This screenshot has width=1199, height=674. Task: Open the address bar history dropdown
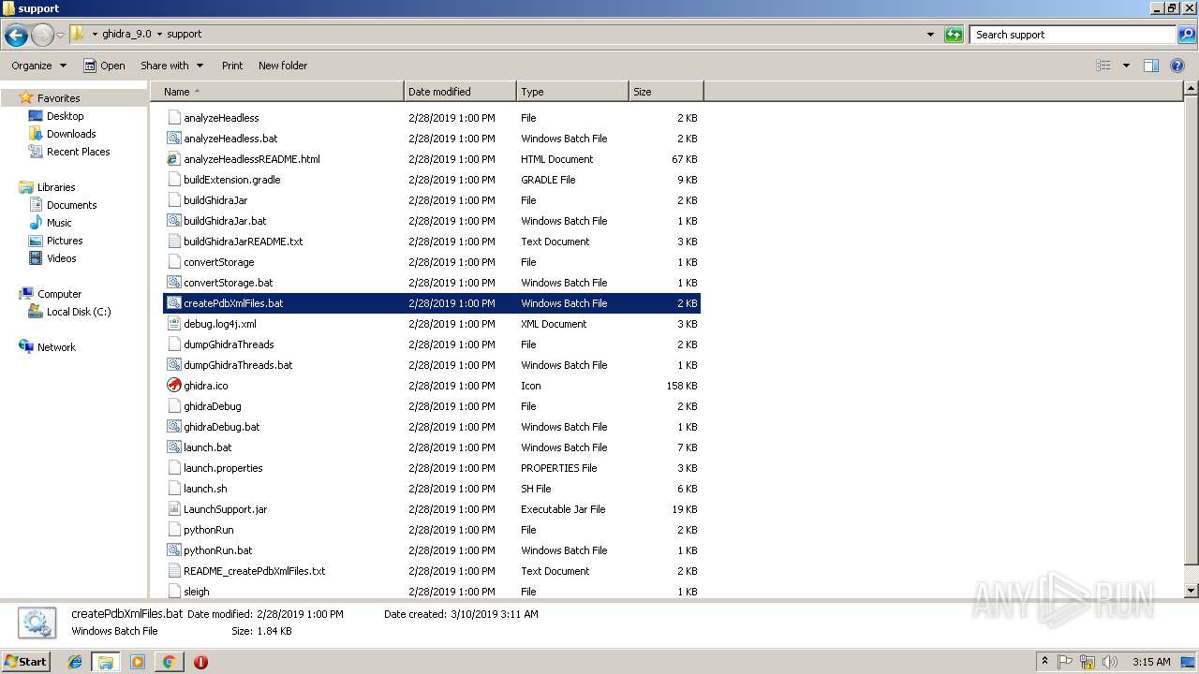[x=930, y=35]
